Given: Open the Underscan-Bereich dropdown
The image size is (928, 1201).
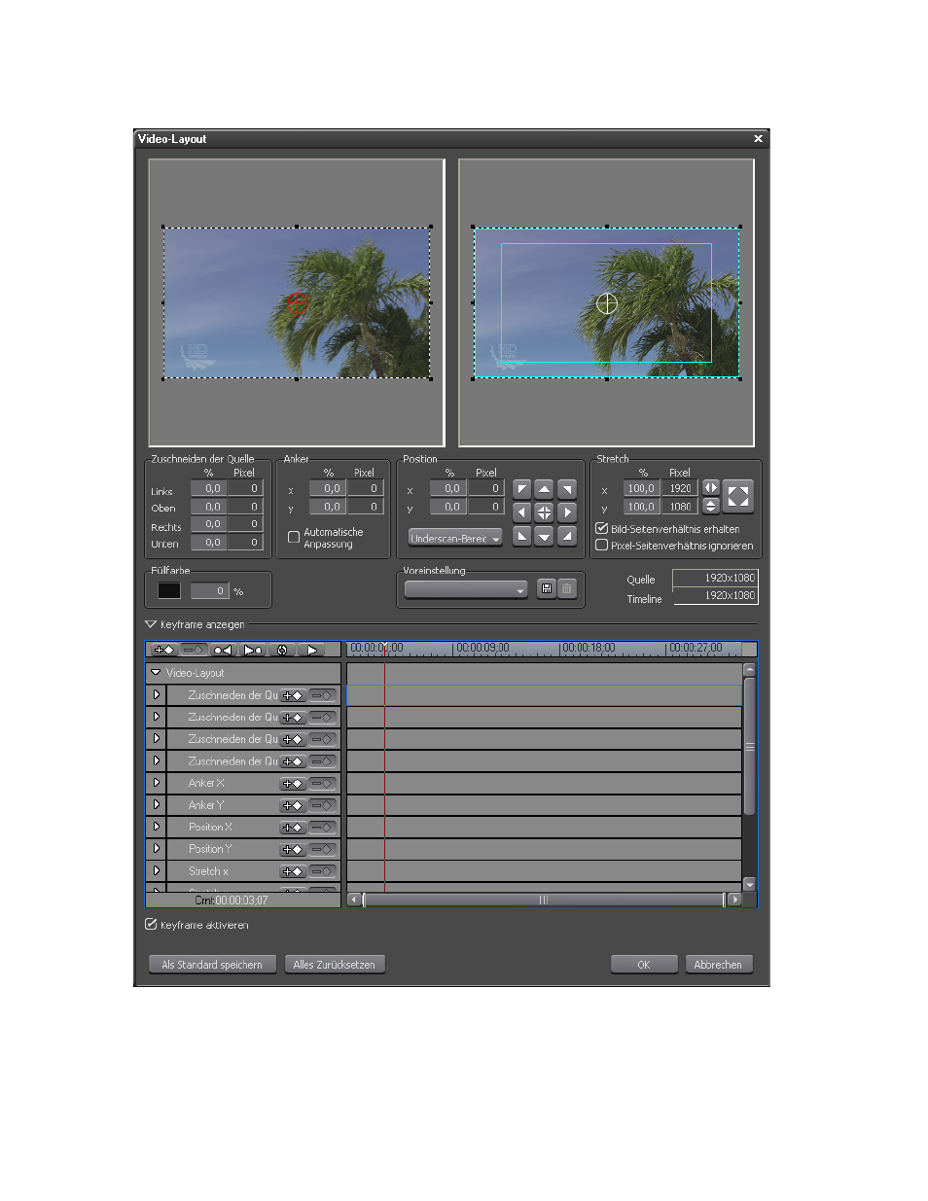Looking at the screenshot, I should tap(455, 538).
